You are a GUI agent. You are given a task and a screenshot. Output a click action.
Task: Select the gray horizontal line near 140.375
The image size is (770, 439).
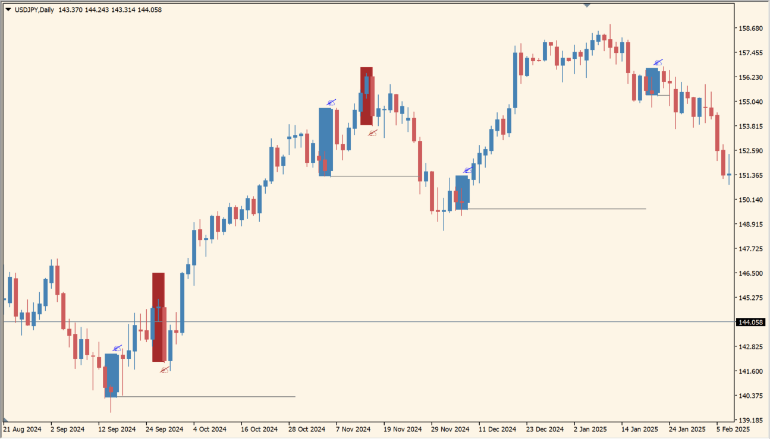pos(207,396)
